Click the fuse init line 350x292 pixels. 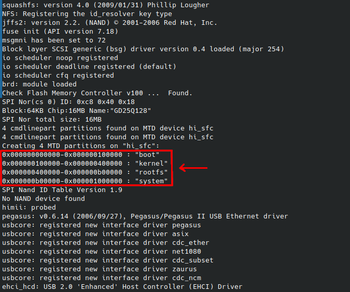60,32
